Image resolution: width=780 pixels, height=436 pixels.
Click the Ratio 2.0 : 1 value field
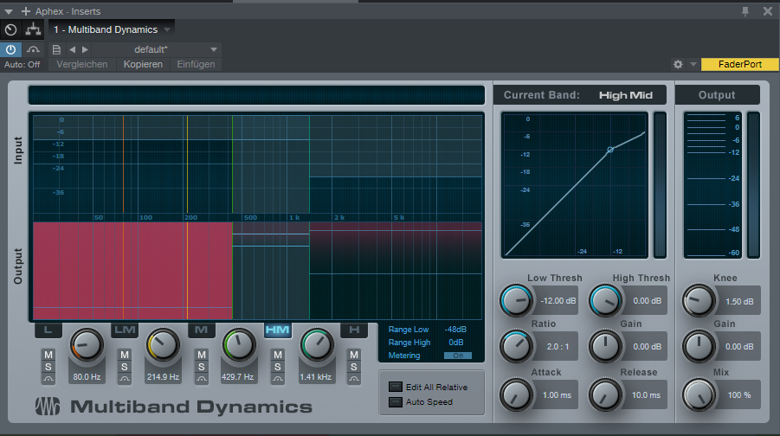(x=558, y=347)
